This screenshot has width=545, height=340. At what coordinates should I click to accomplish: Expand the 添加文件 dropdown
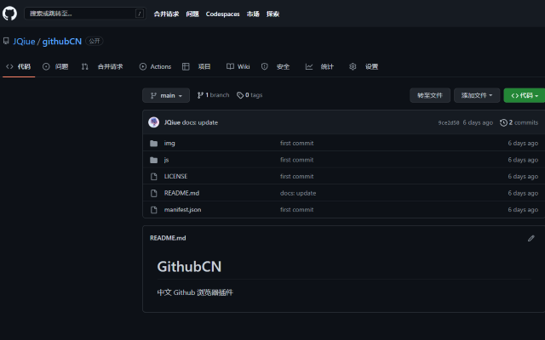[477, 95]
